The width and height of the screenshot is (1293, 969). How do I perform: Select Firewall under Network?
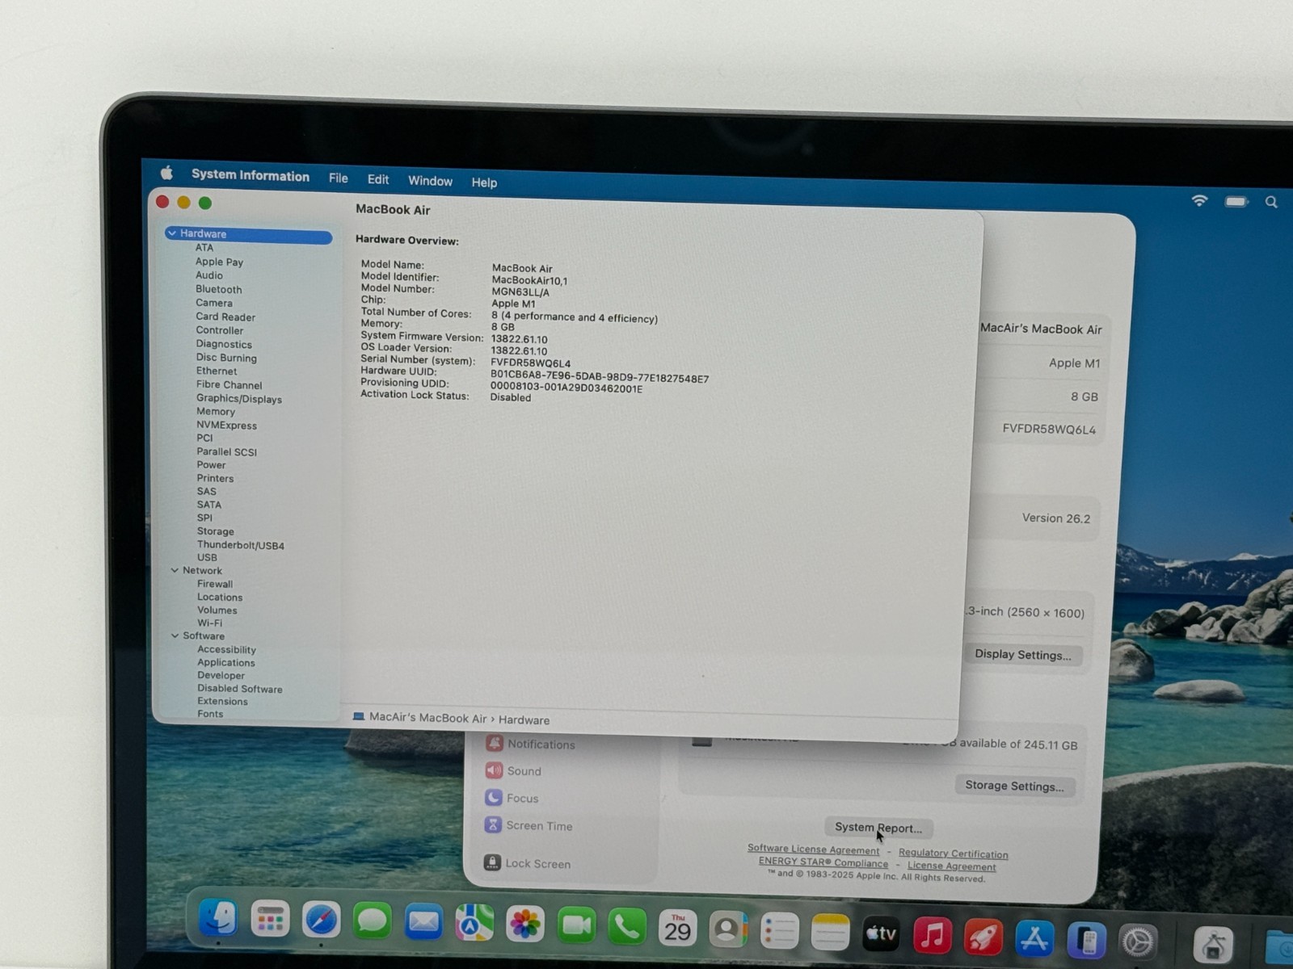[215, 584]
